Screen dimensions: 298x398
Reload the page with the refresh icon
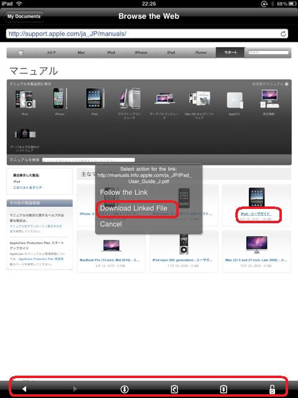283,34
